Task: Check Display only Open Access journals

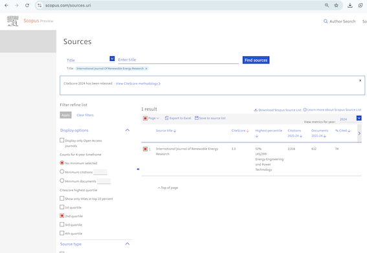Action: (x=61, y=140)
